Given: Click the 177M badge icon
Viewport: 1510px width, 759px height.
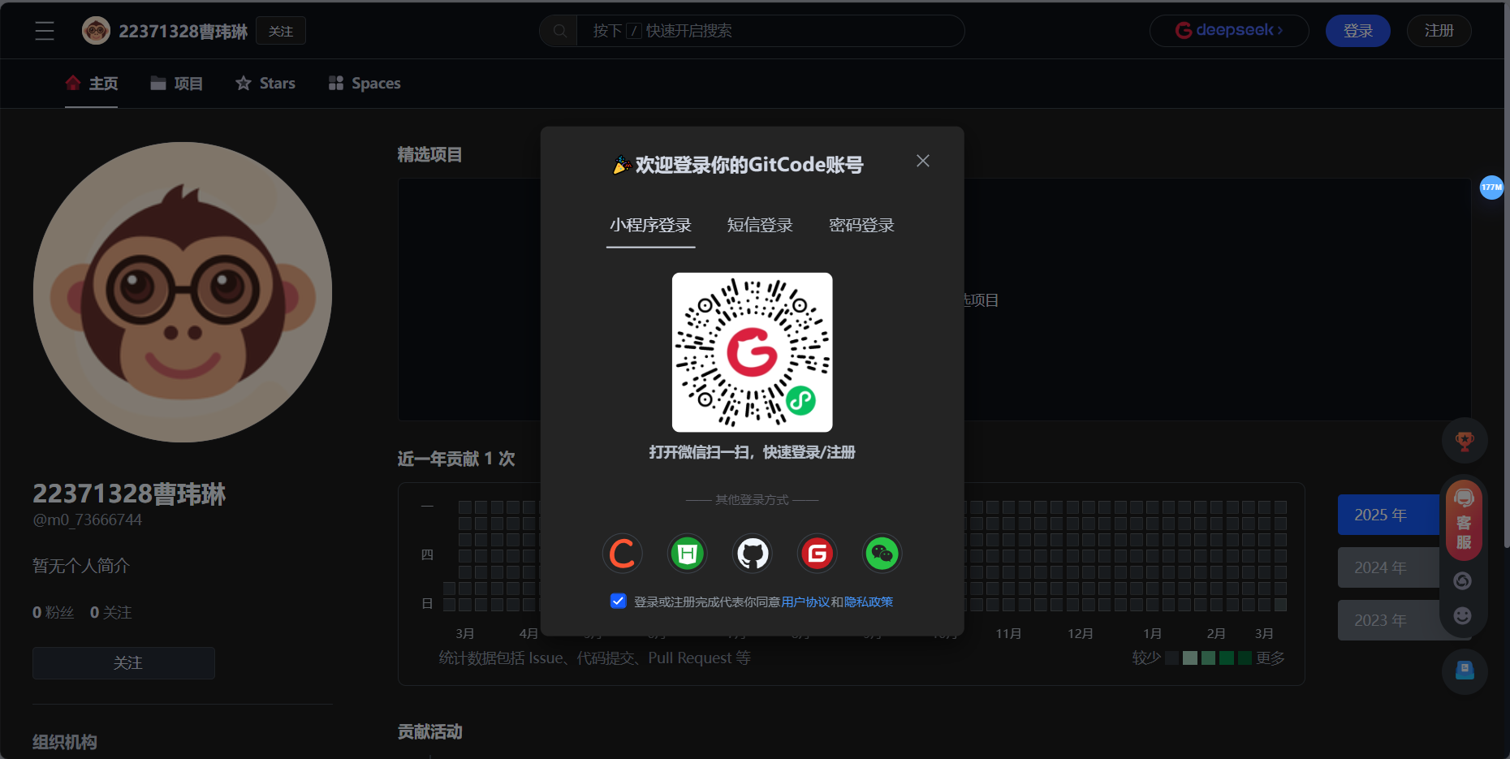Looking at the screenshot, I should 1491,188.
